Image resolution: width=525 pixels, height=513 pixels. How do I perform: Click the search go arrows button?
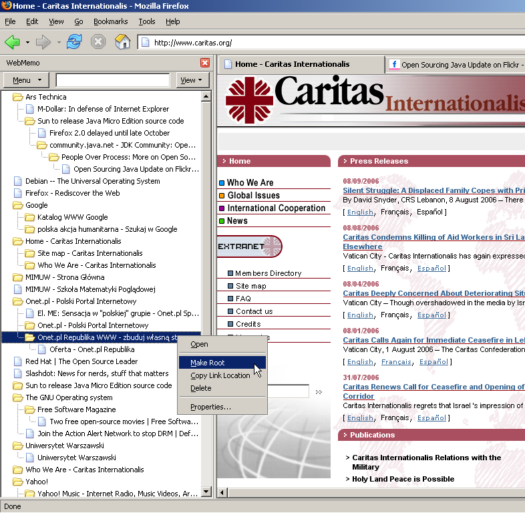[319, 392]
